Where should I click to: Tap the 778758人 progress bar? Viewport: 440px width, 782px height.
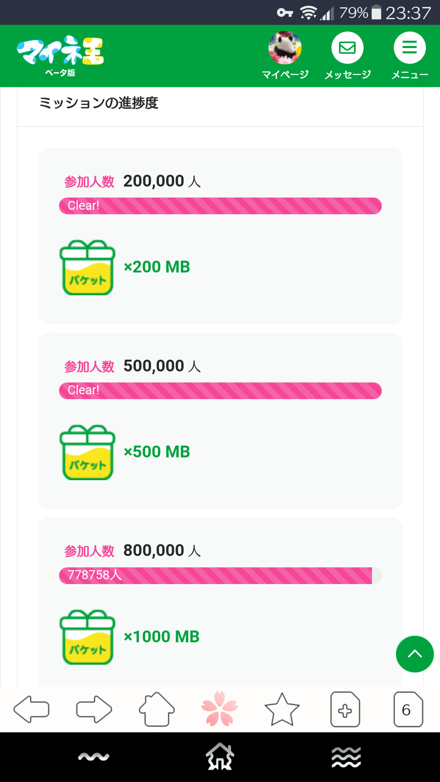tap(220, 576)
